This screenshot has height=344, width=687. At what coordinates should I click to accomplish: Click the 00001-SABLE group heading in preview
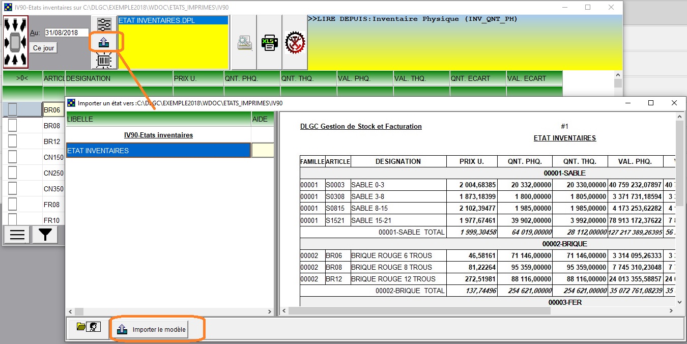click(x=564, y=173)
